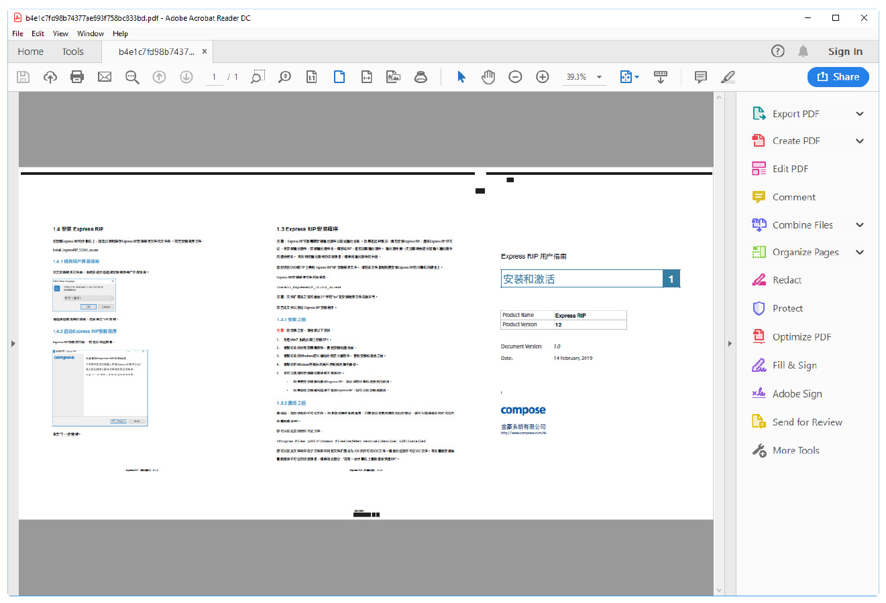Expand the Combine Files chevron
The image size is (886, 603).
860,225
